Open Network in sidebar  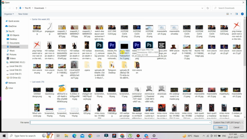point(10,83)
